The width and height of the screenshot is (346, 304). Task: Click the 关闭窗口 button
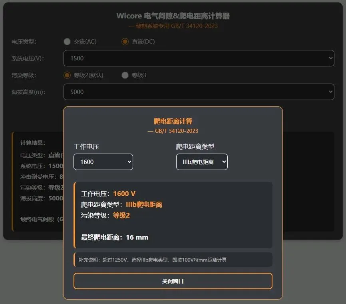[173, 281]
